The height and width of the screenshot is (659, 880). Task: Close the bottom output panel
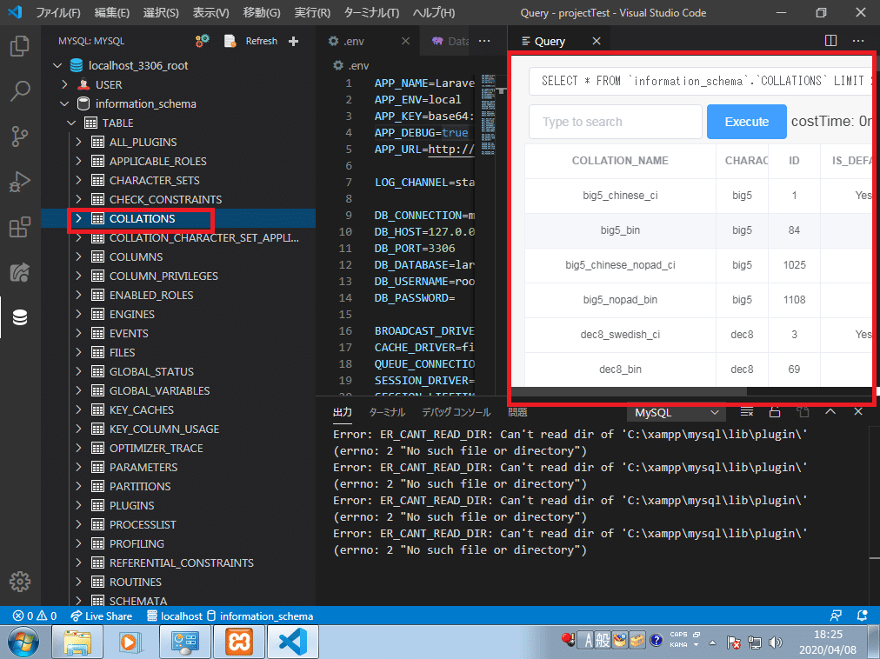click(858, 412)
